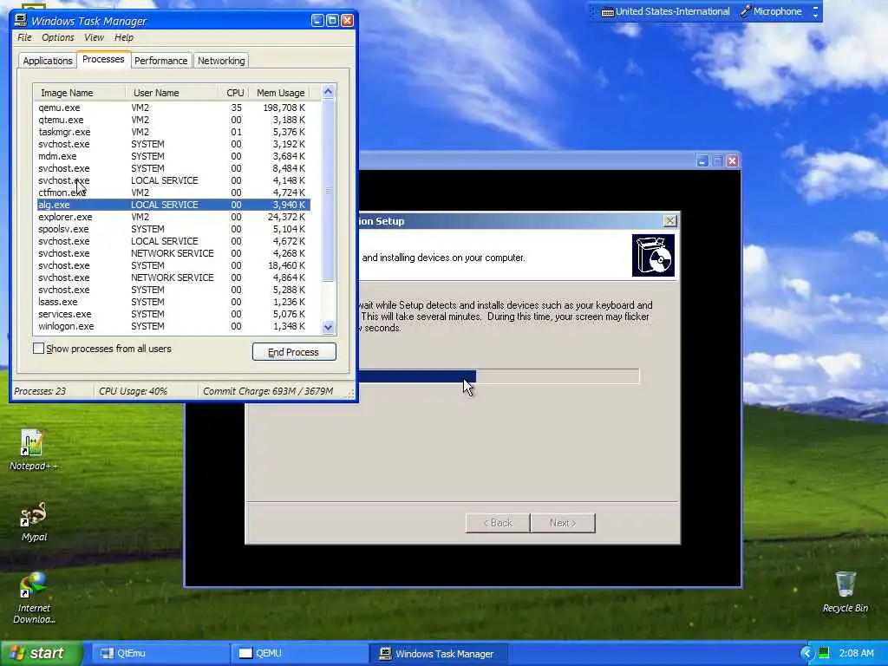Open the Options menu
Screen dimensions: 888x666
[58, 37]
